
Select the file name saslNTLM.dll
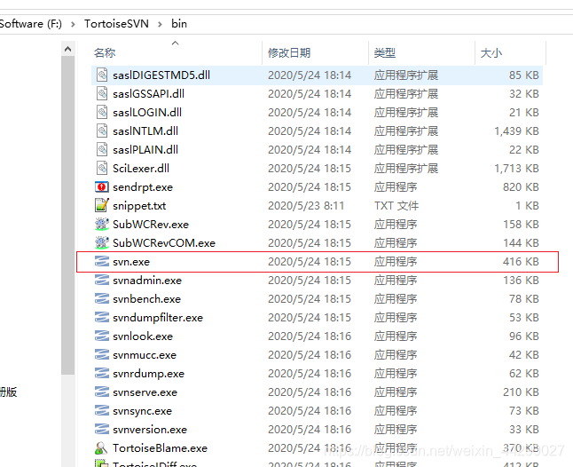click(x=145, y=131)
